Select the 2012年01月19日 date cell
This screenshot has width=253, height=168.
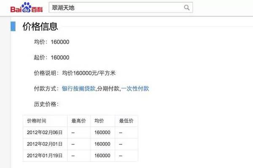point(45,156)
